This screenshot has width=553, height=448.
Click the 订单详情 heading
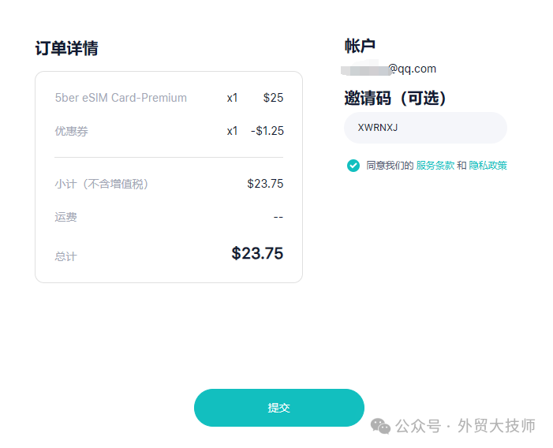pyautogui.click(x=66, y=48)
